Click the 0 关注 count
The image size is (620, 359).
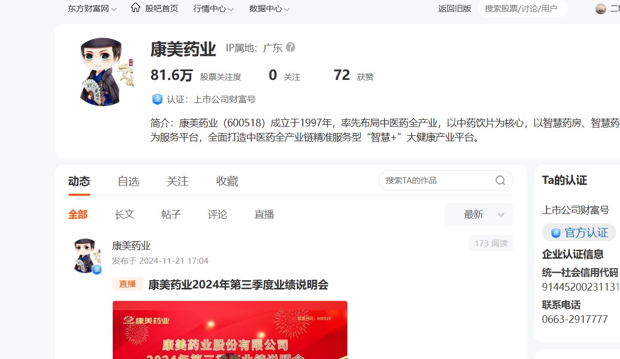click(284, 75)
